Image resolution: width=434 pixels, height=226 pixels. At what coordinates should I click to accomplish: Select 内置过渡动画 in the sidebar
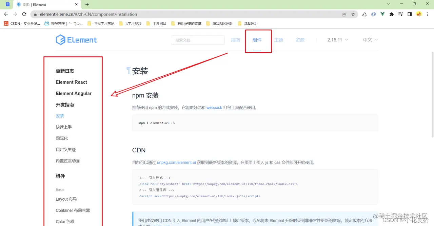(68, 161)
